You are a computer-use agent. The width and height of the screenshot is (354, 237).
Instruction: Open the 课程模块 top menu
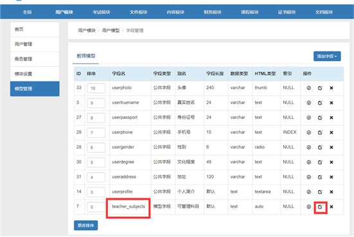pos(250,12)
